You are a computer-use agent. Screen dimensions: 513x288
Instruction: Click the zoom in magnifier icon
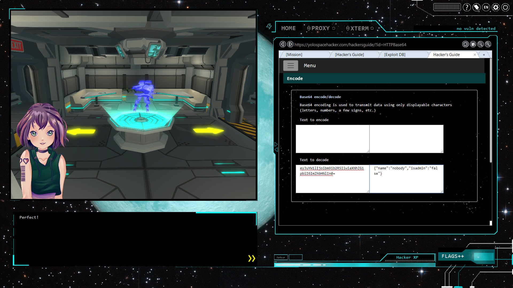coord(488,44)
